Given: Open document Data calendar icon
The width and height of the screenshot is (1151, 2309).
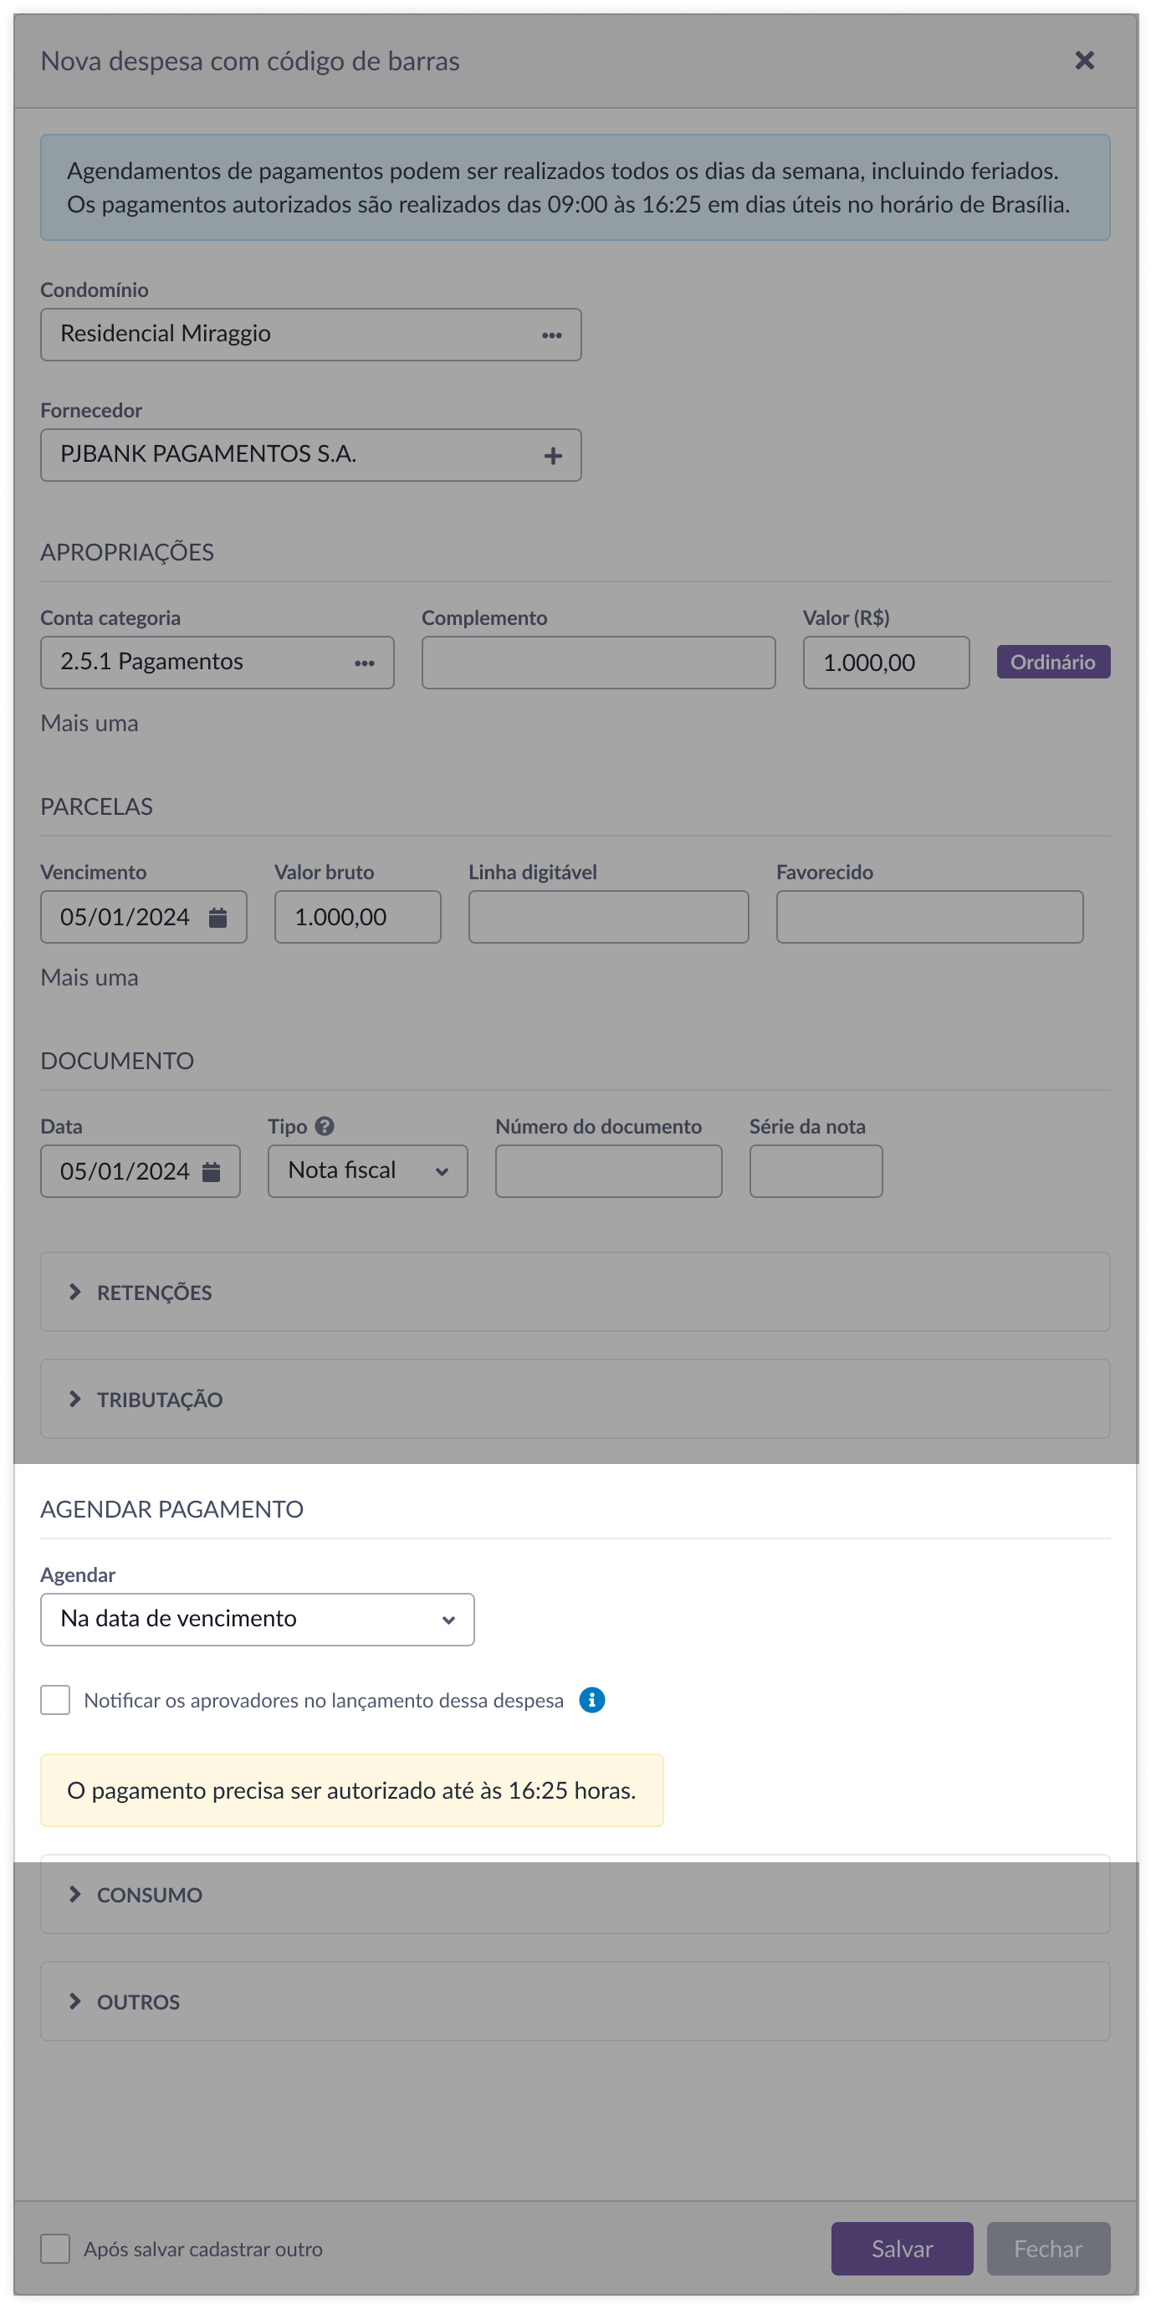Looking at the screenshot, I should (x=212, y=1171).
